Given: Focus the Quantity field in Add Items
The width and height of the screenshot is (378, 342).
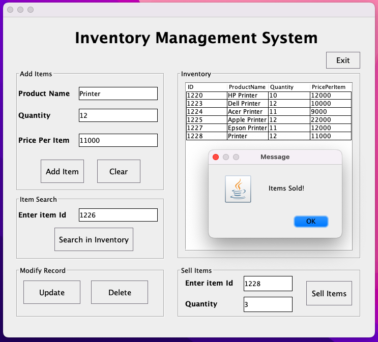Looking at the screenshot, I should pos(118,115).
